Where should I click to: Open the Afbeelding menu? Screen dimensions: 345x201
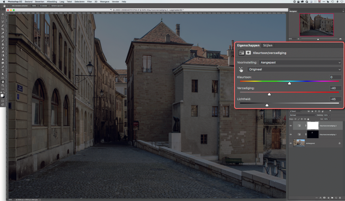[52, 2]
